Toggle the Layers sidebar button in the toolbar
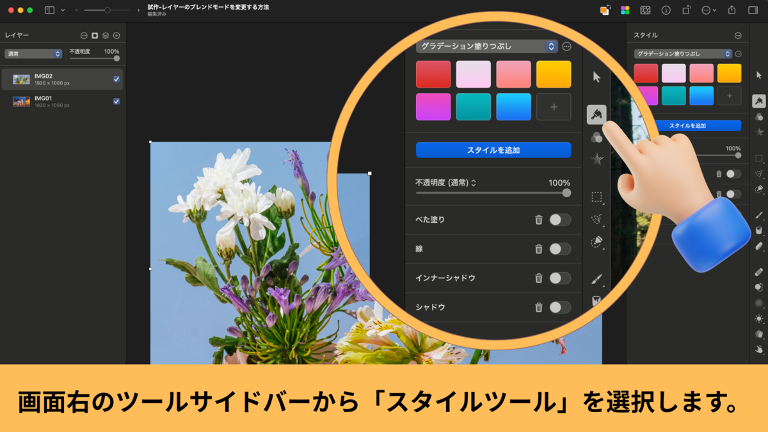Viewport: 768px width, 432px height. point(50,10)
